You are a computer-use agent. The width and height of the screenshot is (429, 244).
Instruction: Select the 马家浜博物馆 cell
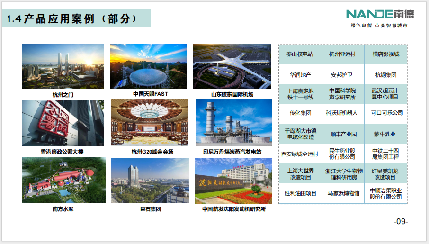[343, 193]
